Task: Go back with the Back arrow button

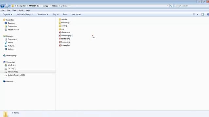Action: 2,6
